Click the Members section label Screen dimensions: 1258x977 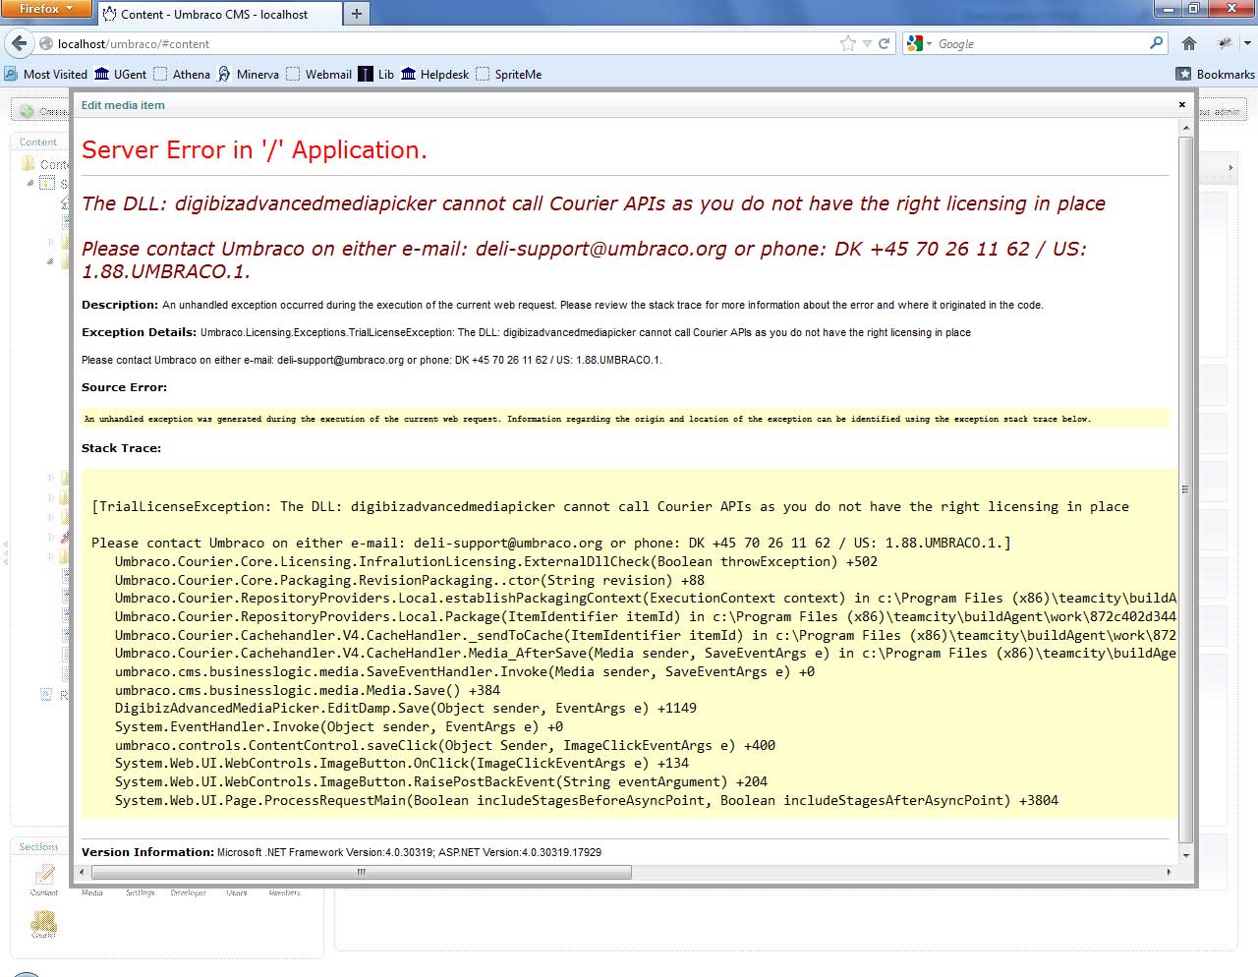(285, 892)
